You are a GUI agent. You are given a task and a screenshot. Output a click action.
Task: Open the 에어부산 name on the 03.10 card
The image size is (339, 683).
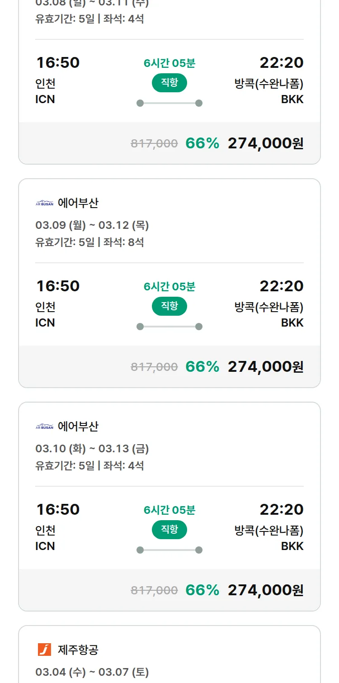(78, 427)
